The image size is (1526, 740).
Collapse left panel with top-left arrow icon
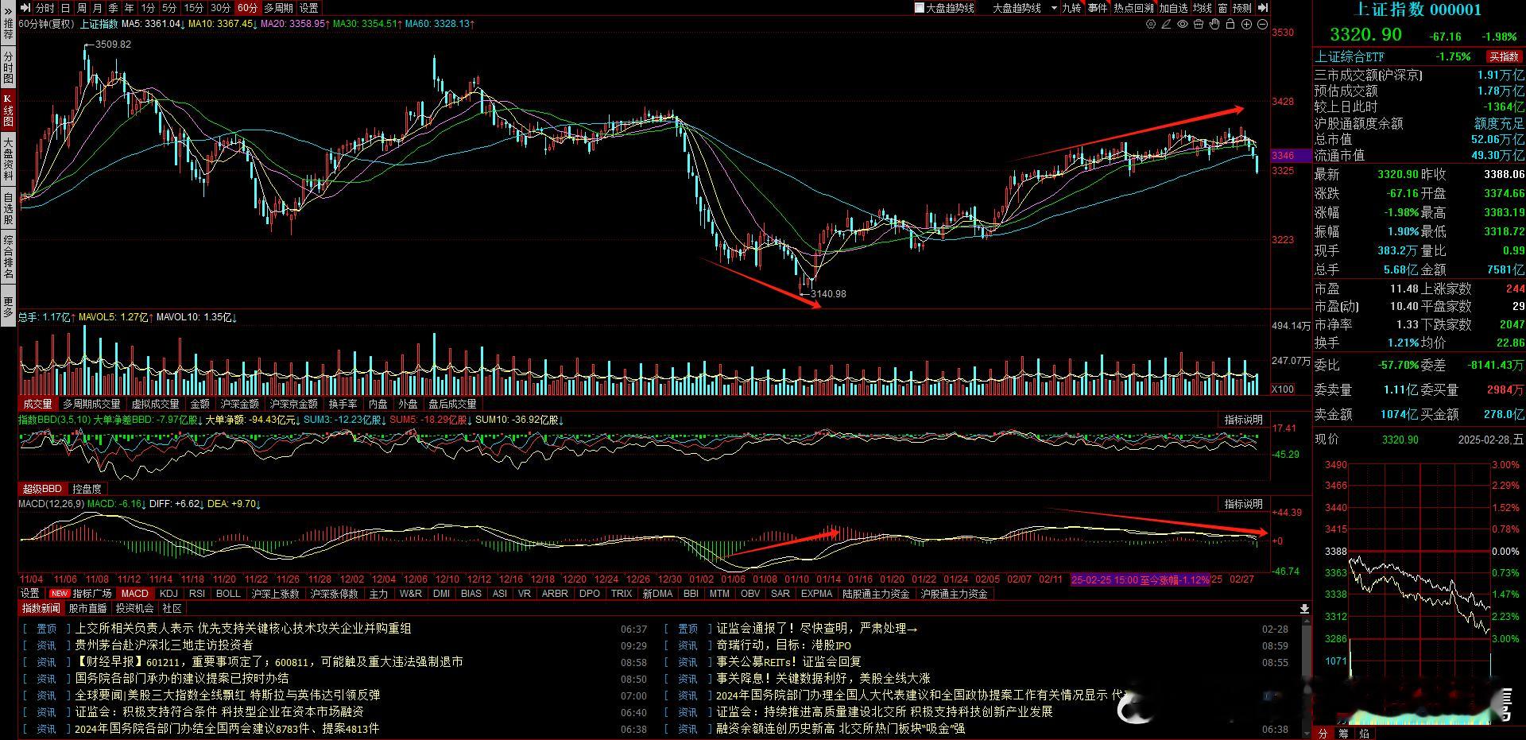click(25, 8)
